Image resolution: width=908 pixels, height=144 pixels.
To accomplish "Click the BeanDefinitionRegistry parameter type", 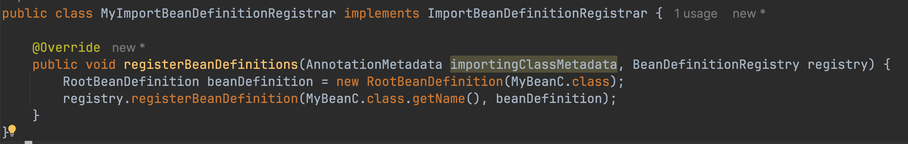I will [716, 64].
